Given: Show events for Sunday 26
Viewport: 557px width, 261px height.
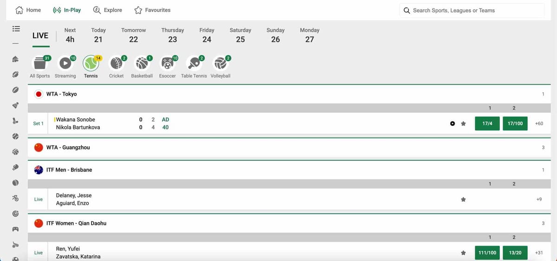Looking at the screenshot, I should [x=276, y=35].
